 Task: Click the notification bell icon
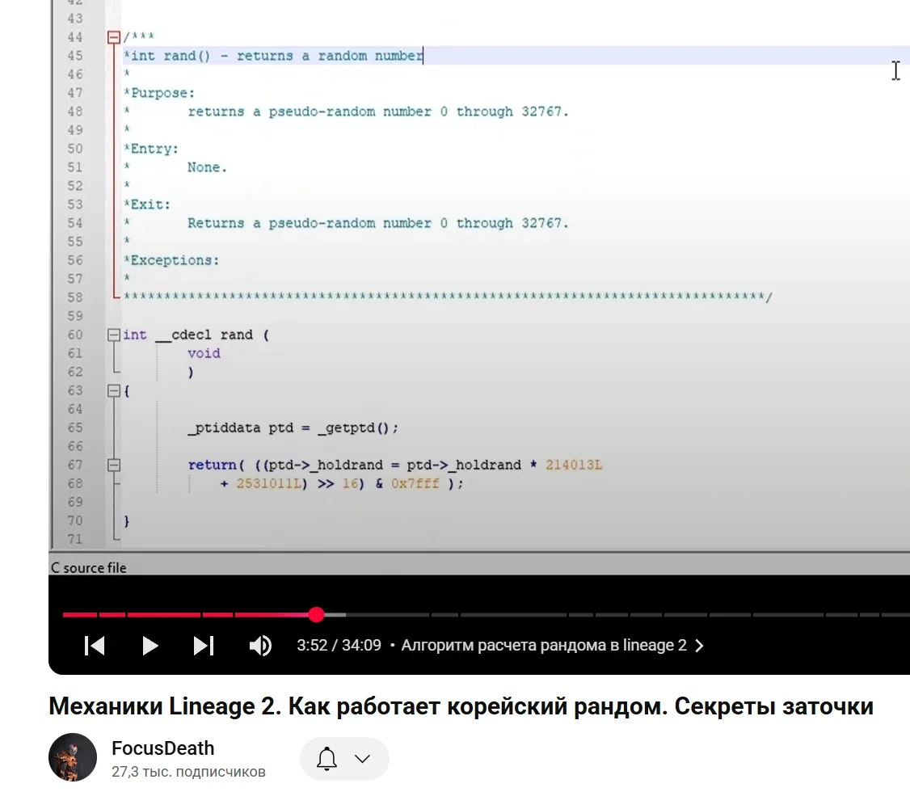click(x=327, y=758)
